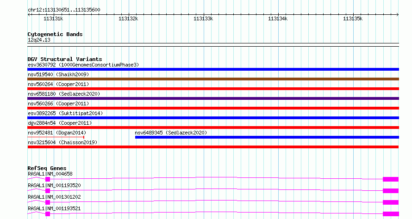Click the right exon of RASAL1|NM_001193520

click(391, 191)
